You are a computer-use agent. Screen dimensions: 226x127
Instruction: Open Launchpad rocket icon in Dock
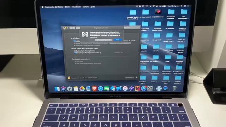[70, 89]
